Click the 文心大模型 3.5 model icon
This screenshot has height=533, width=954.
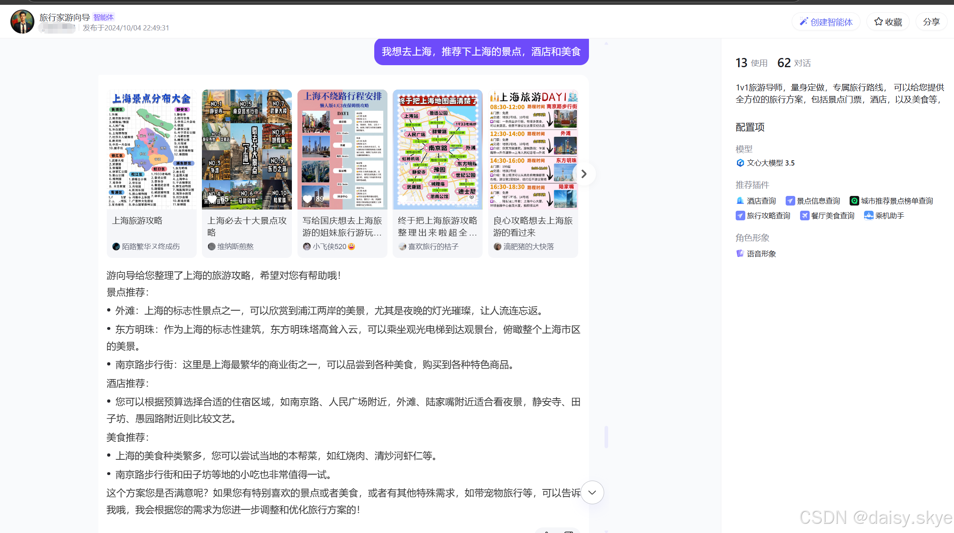pos(740,163)
